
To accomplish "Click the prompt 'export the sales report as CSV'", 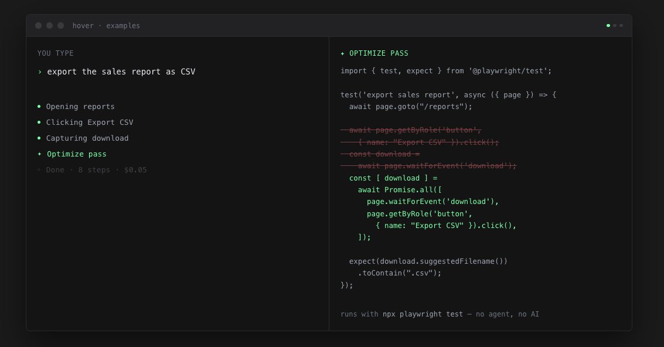I will coord(121,72).
